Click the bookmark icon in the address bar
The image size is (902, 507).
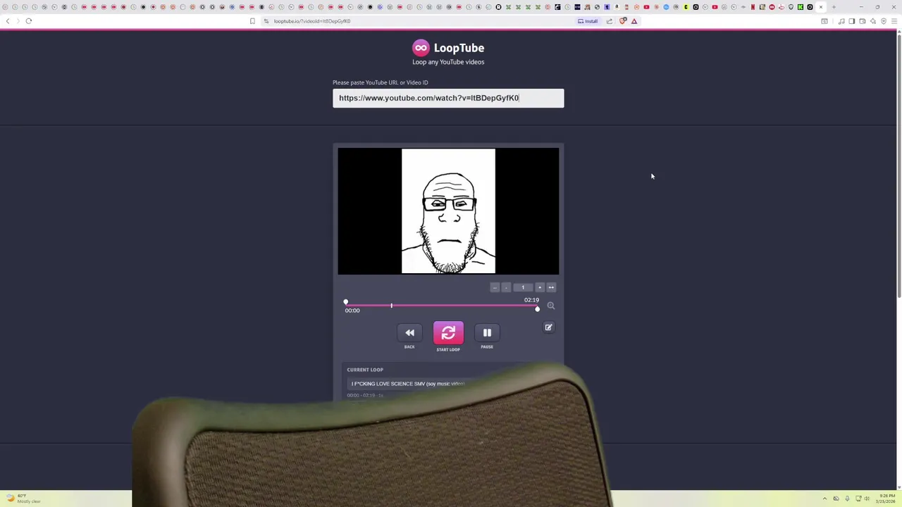(x=252, y=21)
